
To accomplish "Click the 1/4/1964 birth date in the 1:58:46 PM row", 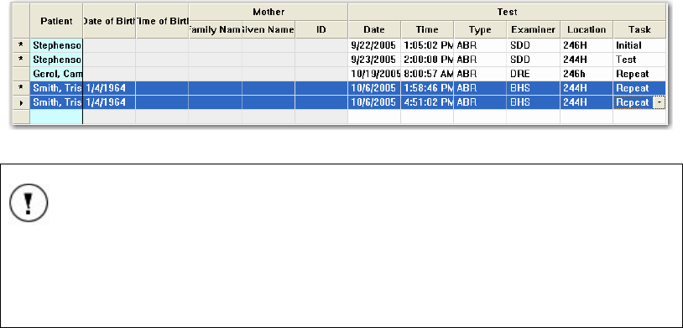I will click(109, 88).
